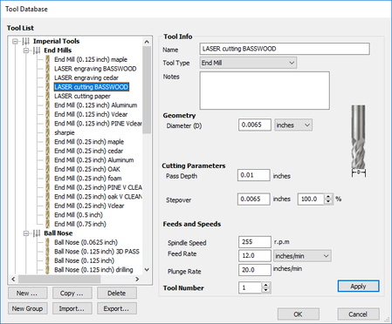Select End Mill (0.25 inch) Aluminum
The image size is (392, 324).
tap(94, 160)
